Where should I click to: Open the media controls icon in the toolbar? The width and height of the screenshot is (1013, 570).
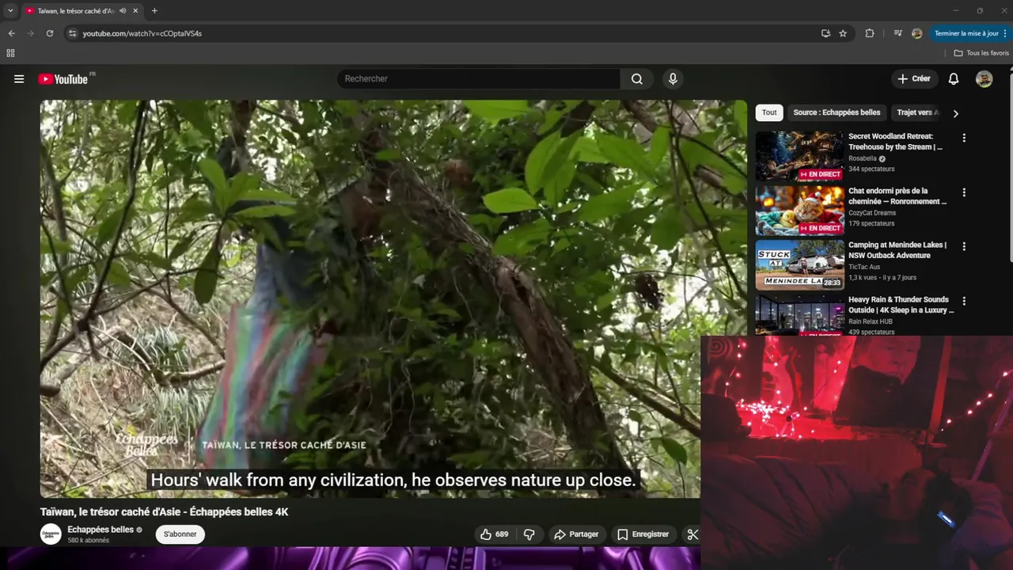pos(897,33)
